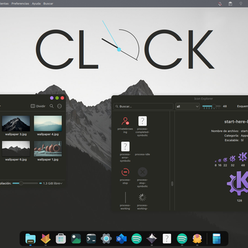
Task: Open the file manager from the dock
Action: [x=30, y=239]
